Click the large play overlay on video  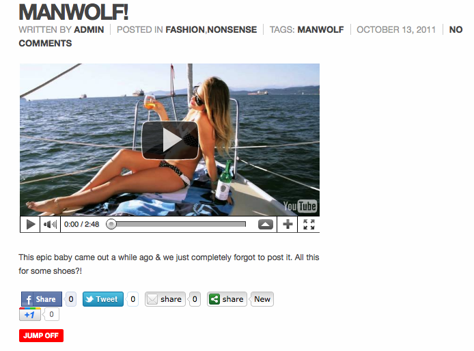pos(170,140)
